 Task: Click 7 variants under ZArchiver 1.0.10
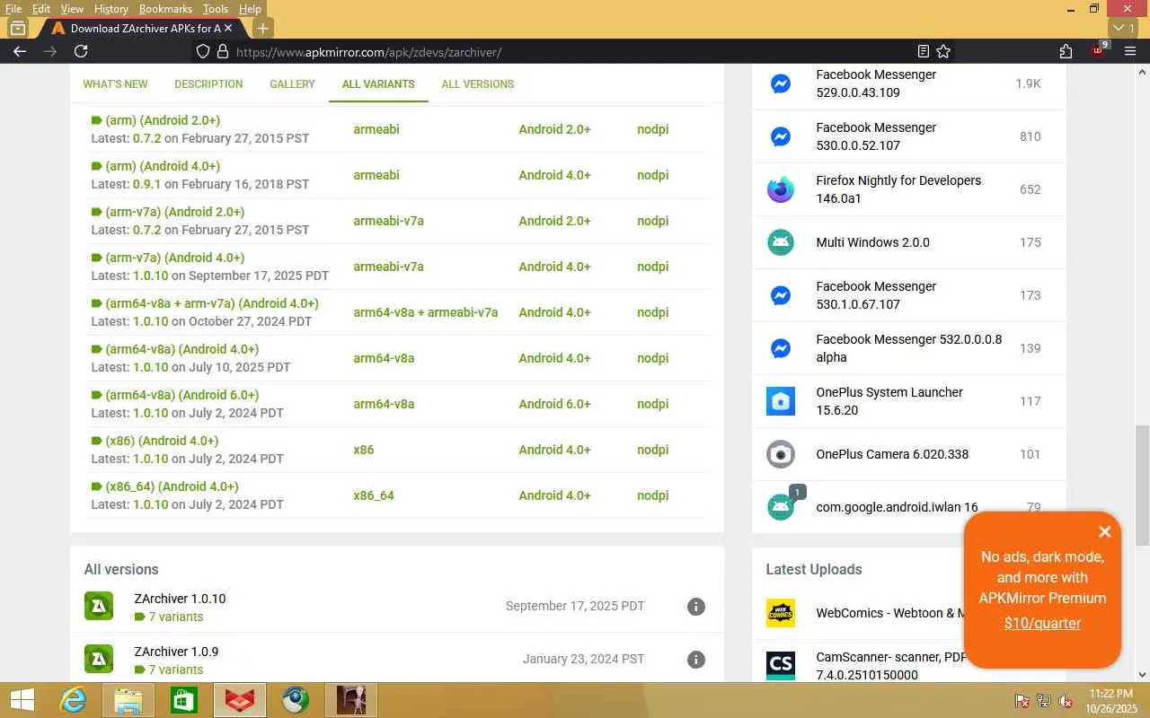tap(176, 617)
